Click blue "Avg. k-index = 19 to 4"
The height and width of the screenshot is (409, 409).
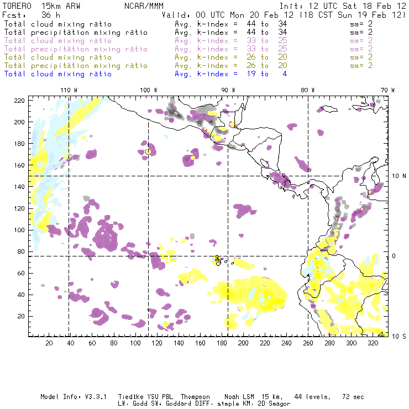tap(231, 74)
